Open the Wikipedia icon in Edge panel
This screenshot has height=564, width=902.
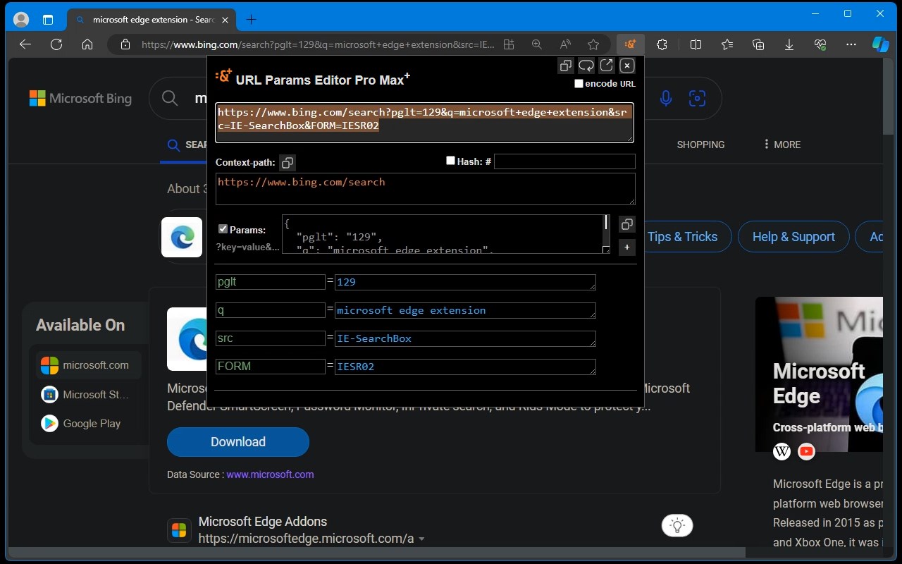pyautogui.click(x=781, y=452)
